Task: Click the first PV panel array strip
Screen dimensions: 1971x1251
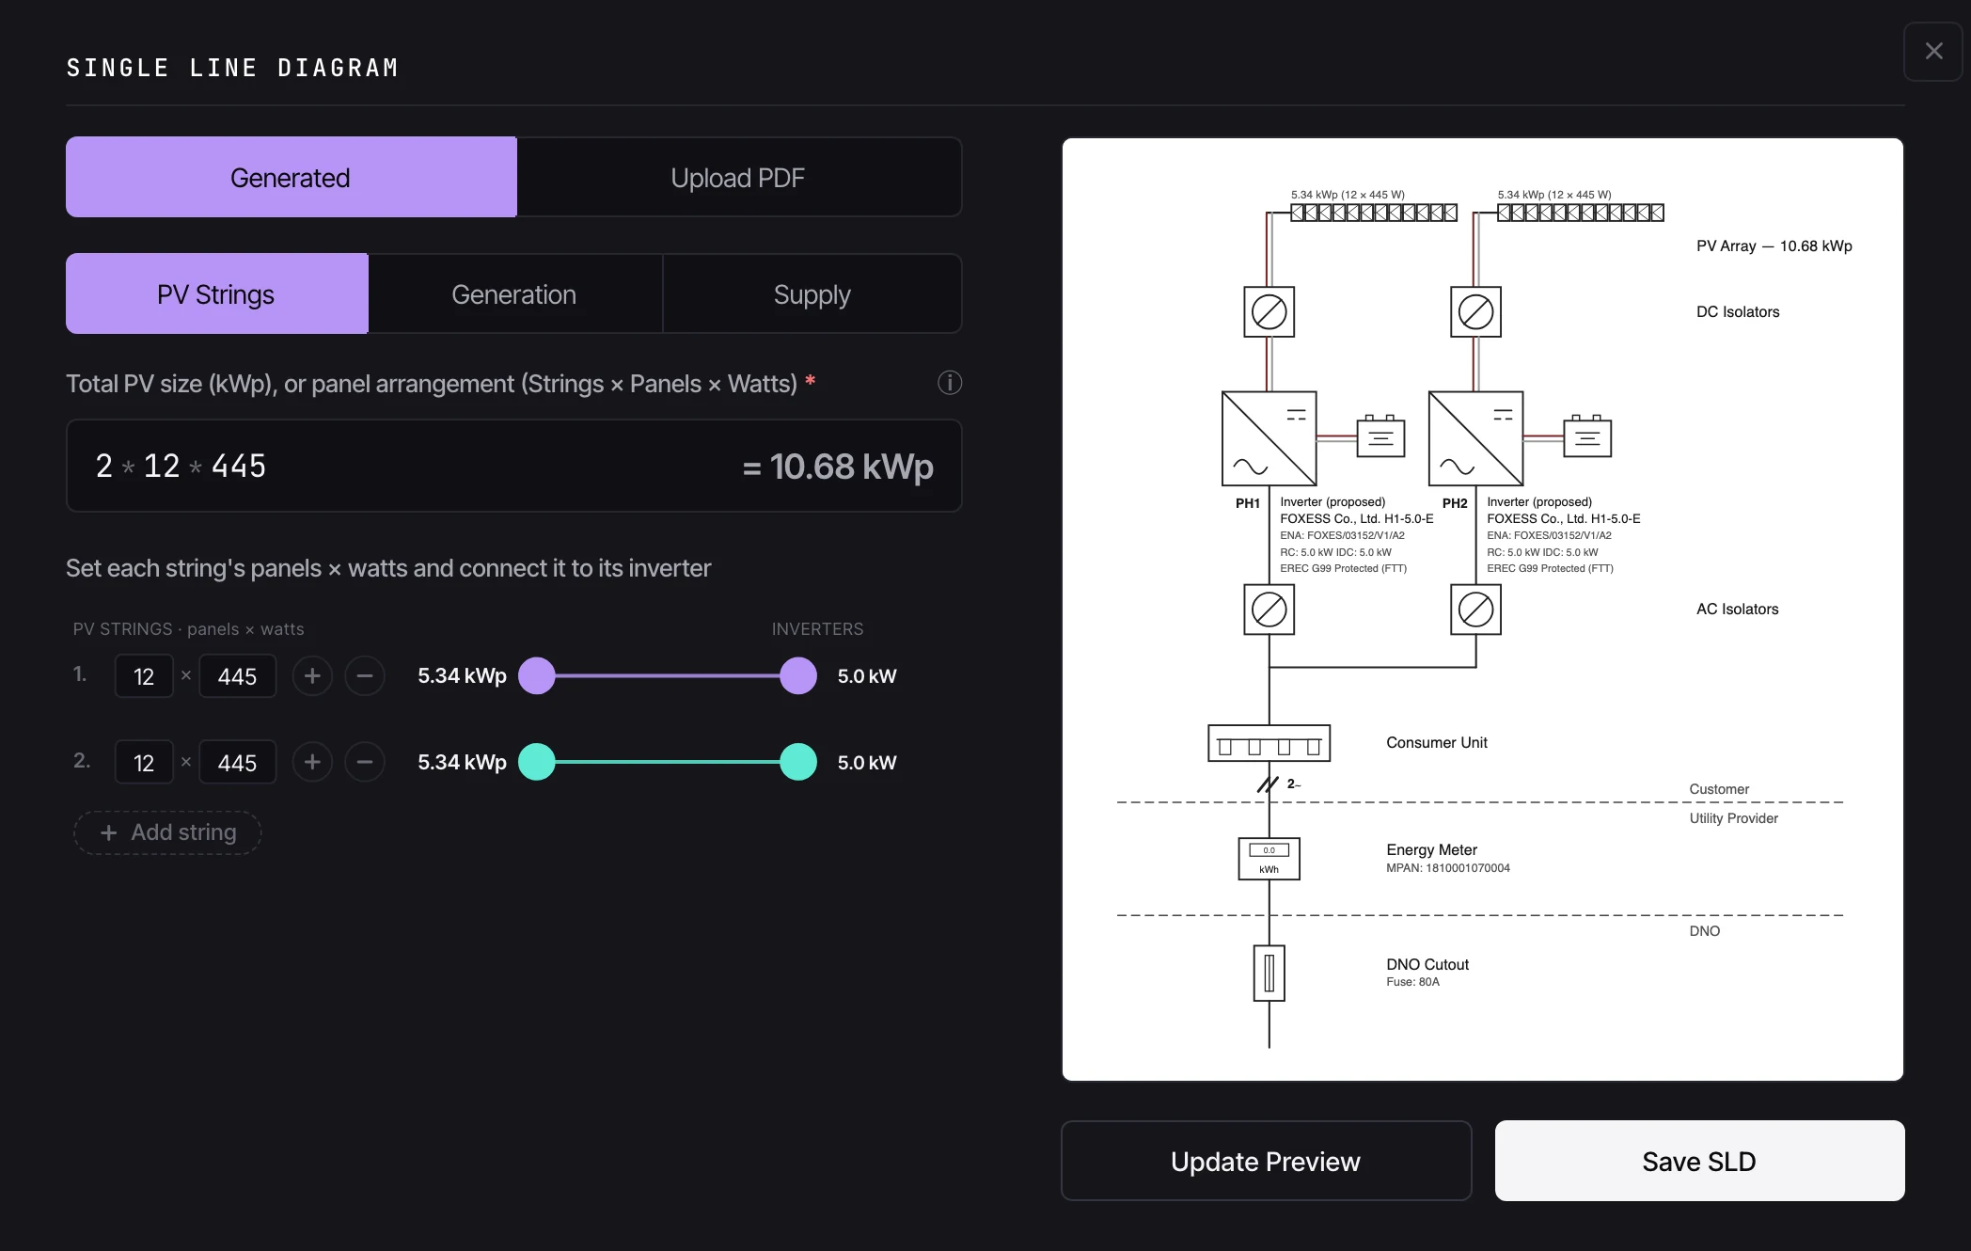Action: coord(1374,213)
